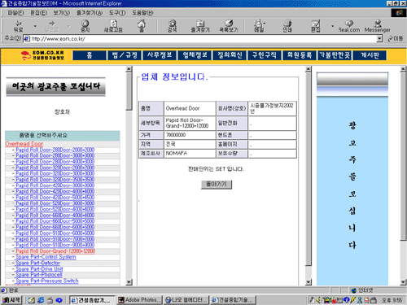
Task: Click the Back (뒤로) toolbar icon
Action: pyautogui.click(x=19, y=26)
